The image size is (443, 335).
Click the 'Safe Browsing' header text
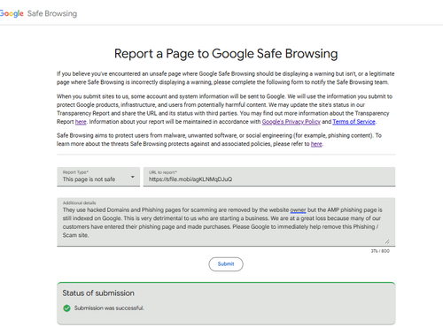(52, 13)
